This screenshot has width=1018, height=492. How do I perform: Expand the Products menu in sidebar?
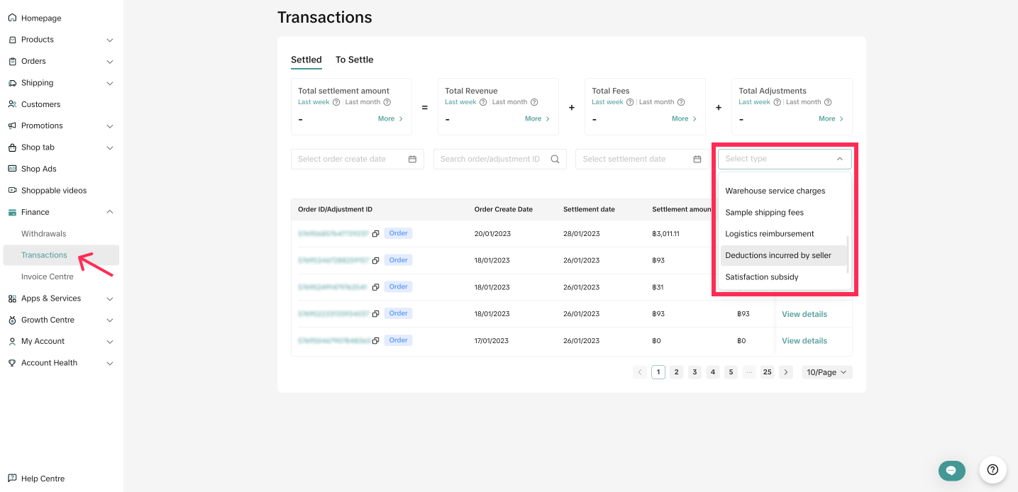click(109, 40)
